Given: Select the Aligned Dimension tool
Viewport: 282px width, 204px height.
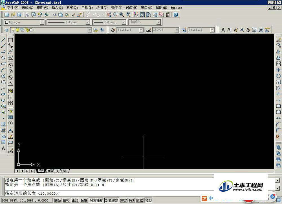Looking at the screenshot, I should pos(10,46).
